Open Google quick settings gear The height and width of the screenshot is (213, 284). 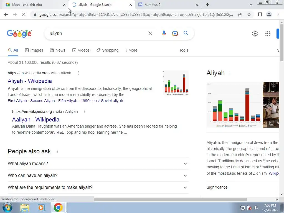(x=255, y=34)
